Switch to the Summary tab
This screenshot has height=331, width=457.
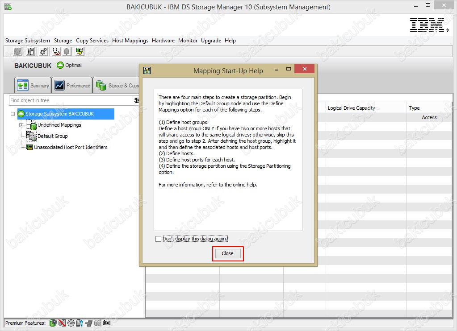tap(33, 85)
